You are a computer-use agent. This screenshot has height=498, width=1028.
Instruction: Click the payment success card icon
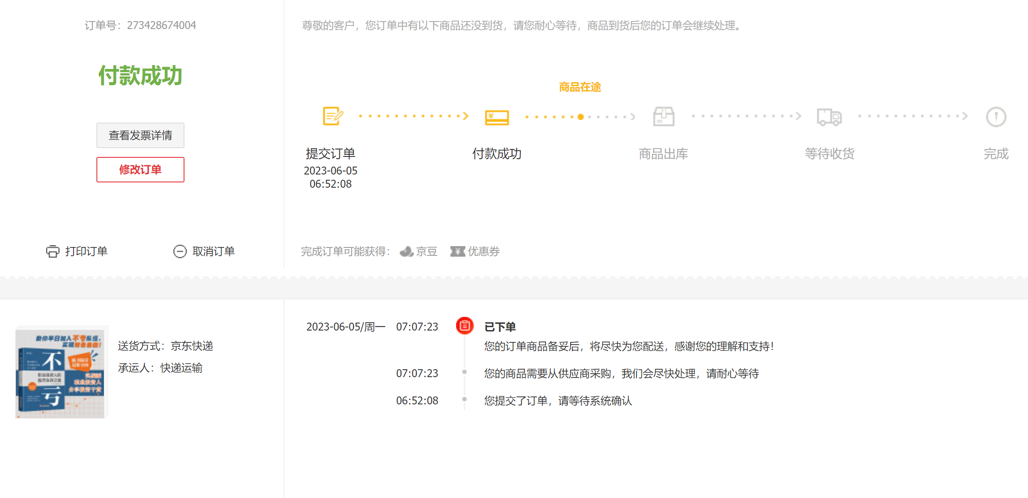pos(497,117)
